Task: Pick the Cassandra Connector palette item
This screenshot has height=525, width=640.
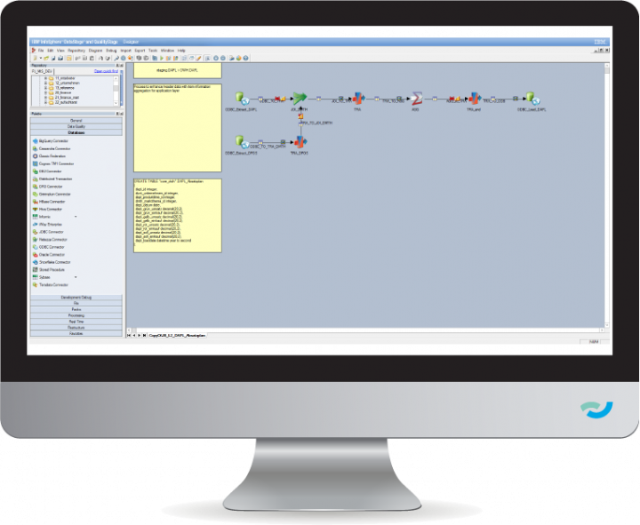Action: click(x=51, y=148)
